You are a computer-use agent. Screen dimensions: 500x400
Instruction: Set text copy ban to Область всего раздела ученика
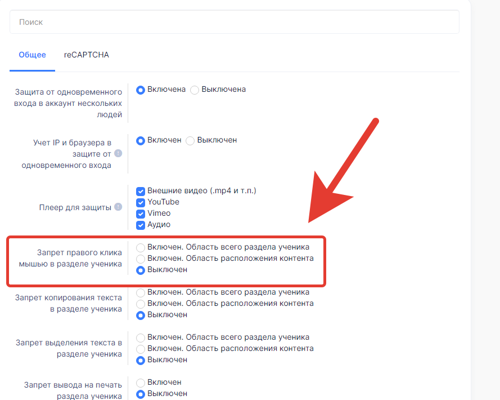point(141,292)
